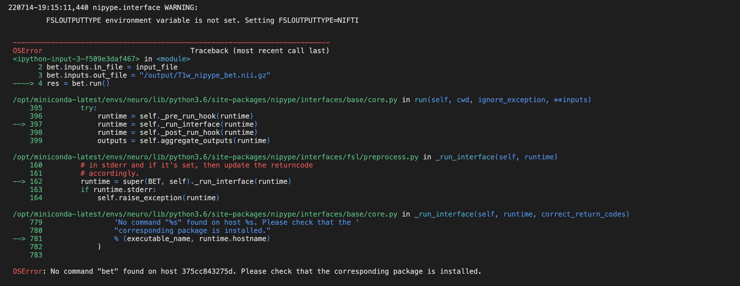Click 'Traceback (most recent call last)' text

tap(260, 51)
